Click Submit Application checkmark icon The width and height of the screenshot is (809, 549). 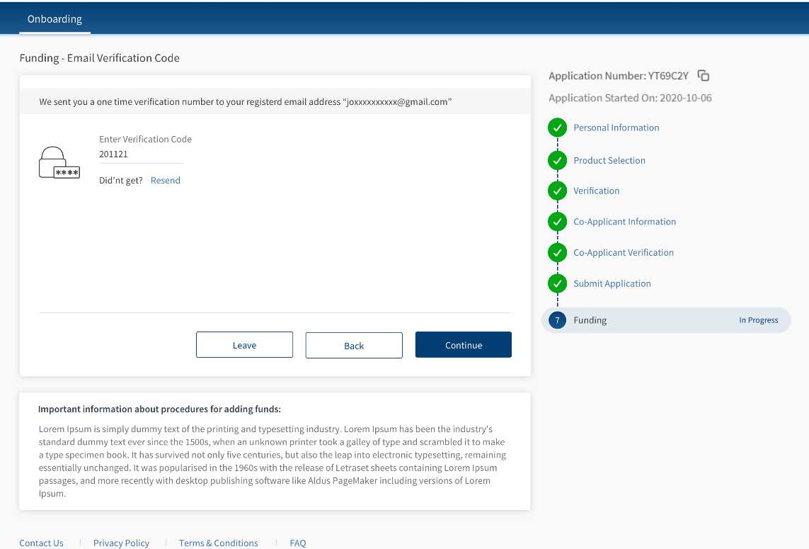click(x=558, y=284)
